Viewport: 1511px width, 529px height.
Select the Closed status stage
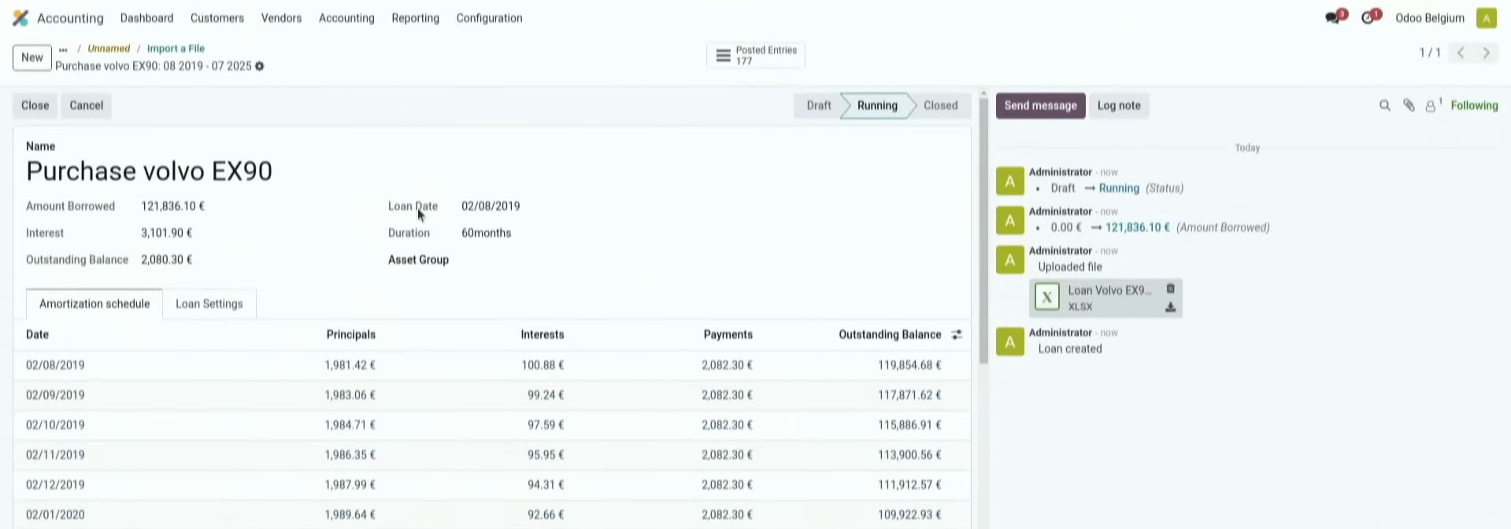pos(940,105)
